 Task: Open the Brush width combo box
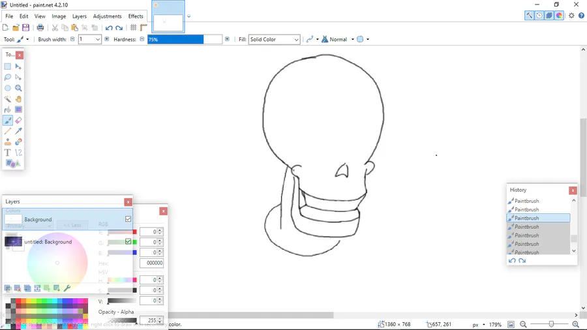[90, 39]
